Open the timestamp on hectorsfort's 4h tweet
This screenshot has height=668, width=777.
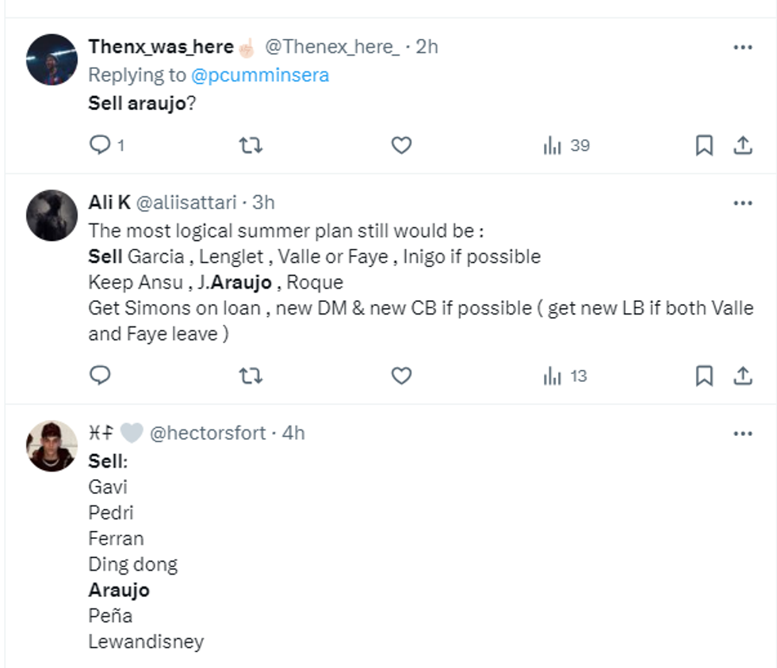coord(293,433)
